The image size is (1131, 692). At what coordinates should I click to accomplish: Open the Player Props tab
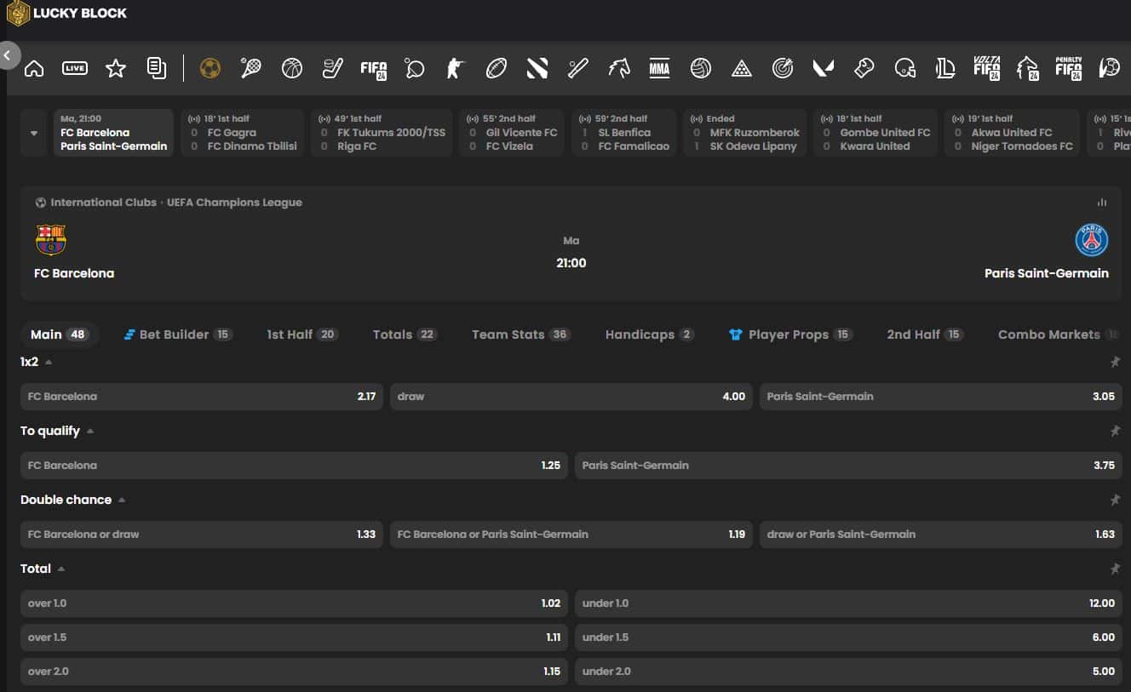(x=790, y=335)
